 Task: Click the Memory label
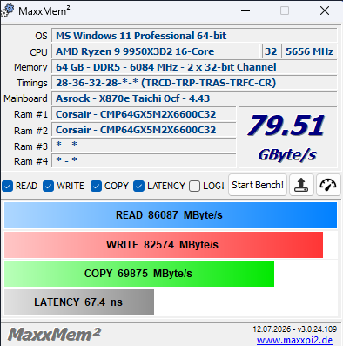pos(30,67)
